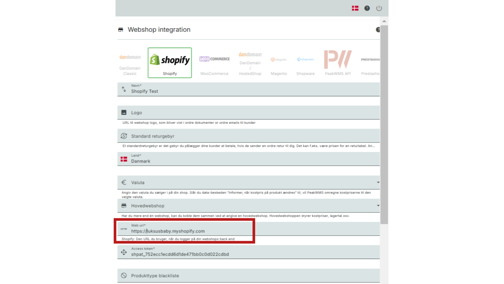Edit the Navn field containing Shopify Test

click(249, 89)
